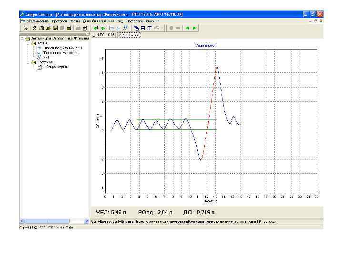Collapse the Протоколы folder node
The width and height of the screenshot is (343, 257).
[x=28, y=62]
